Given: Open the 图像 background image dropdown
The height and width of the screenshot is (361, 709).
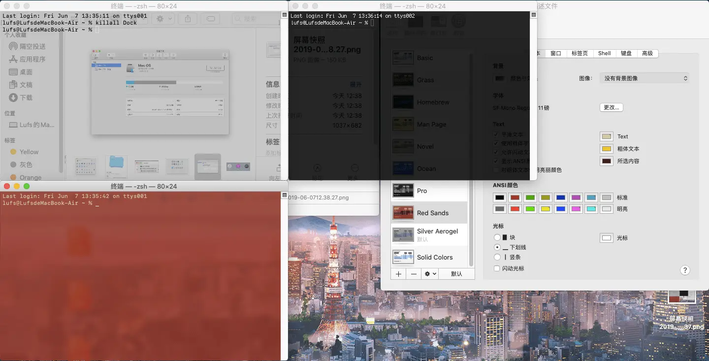Looking at the screenshot, I should (644, 78).
